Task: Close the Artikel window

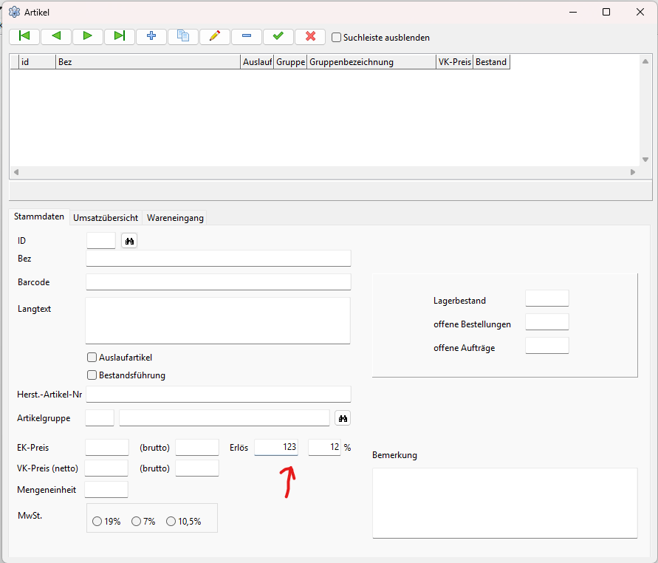Action: coord(640,12)
